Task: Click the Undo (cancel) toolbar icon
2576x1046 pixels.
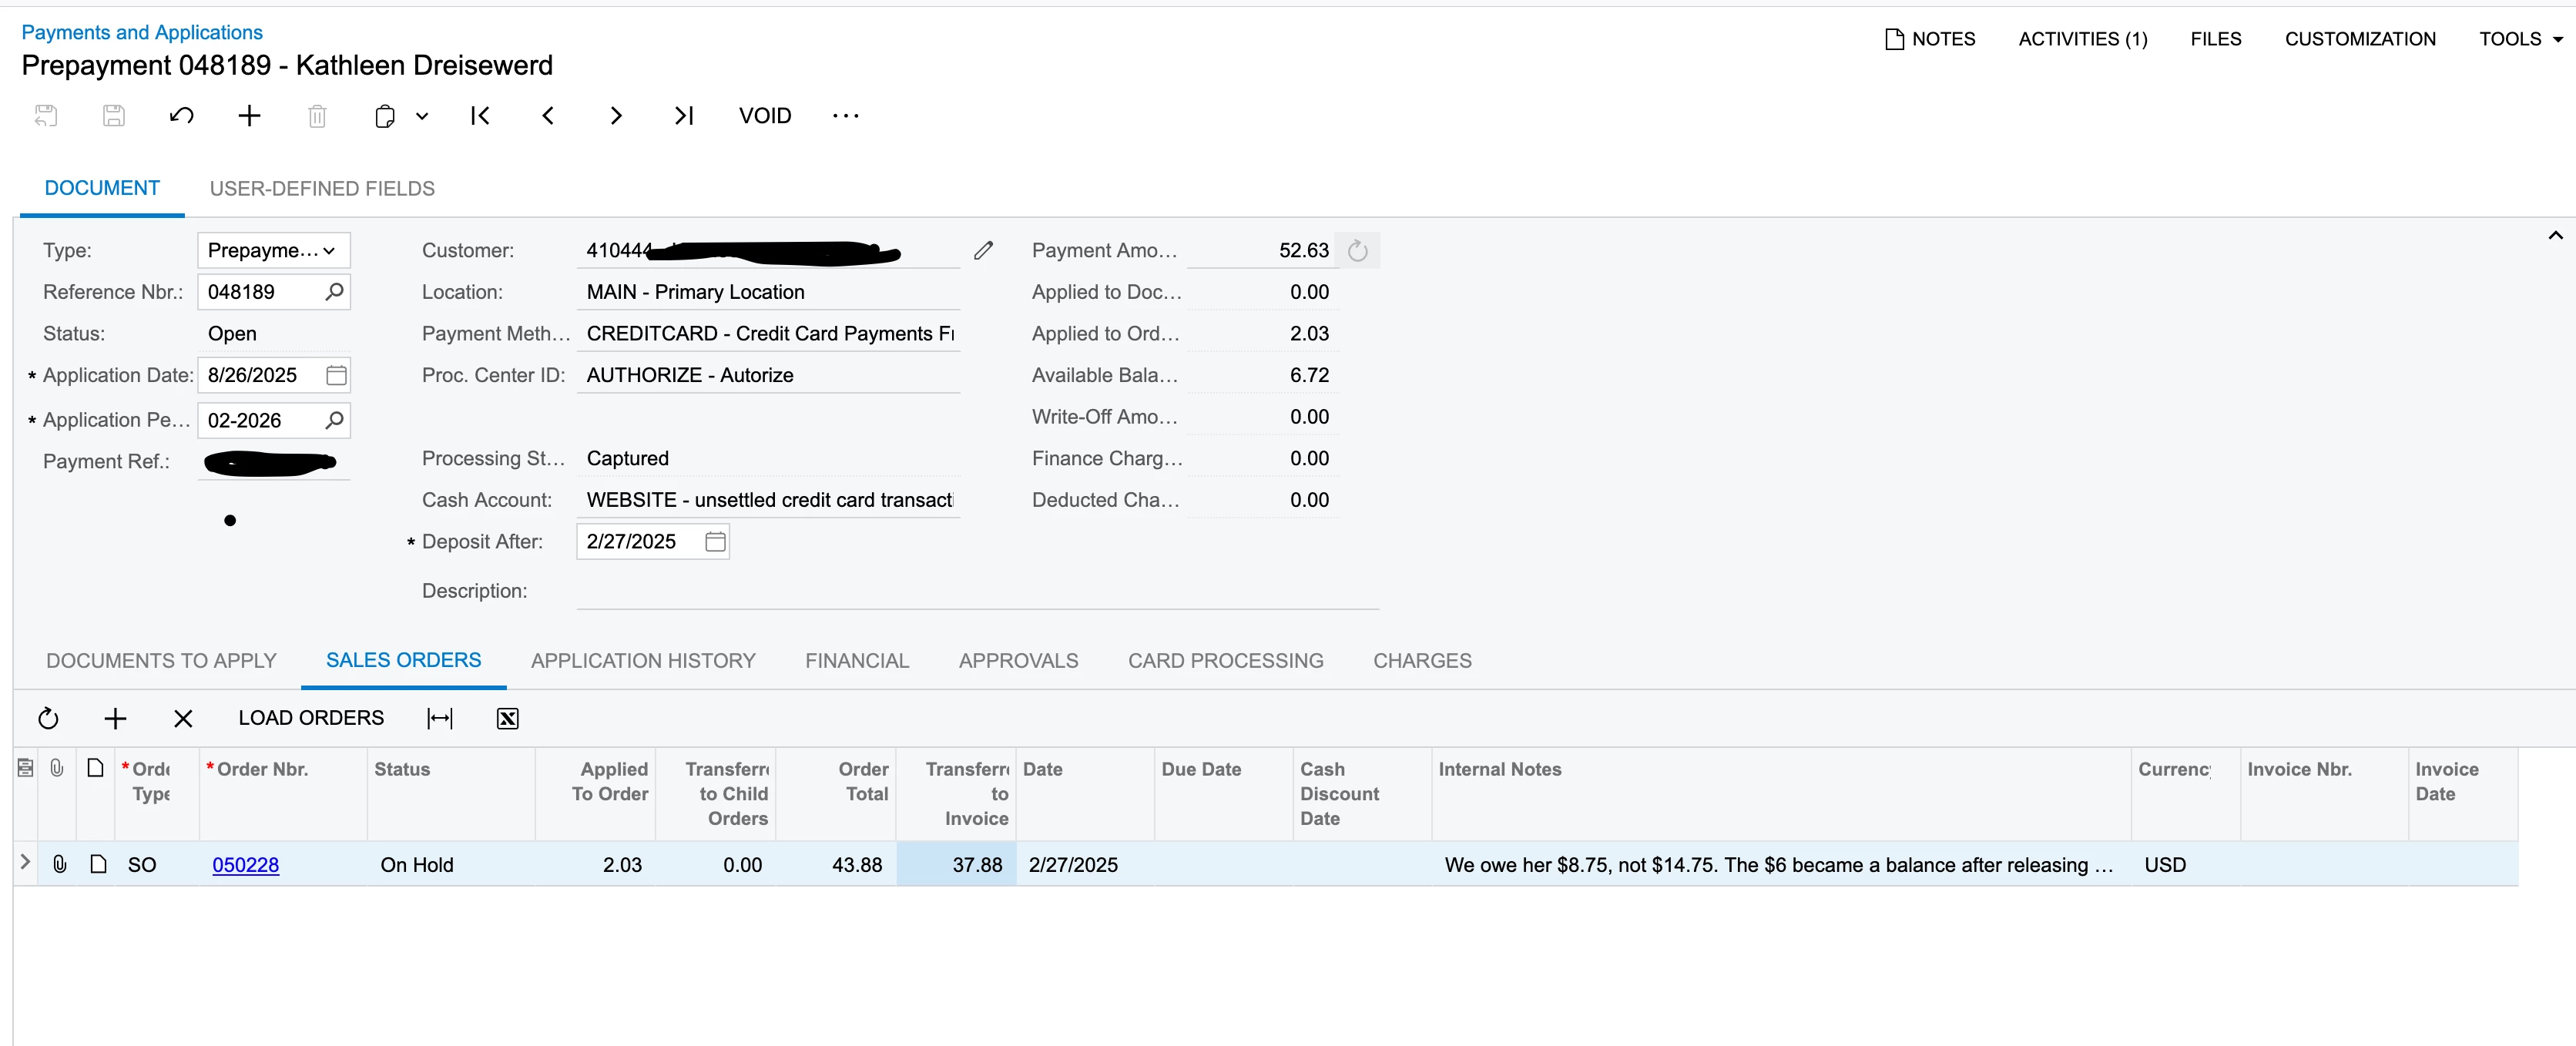Action: [x=181, y=116]
